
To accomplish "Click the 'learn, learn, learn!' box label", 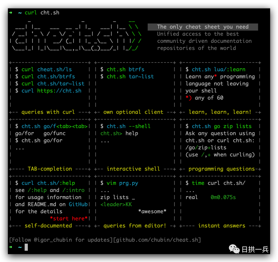I will pyautogui.click(x=220, y=112).
